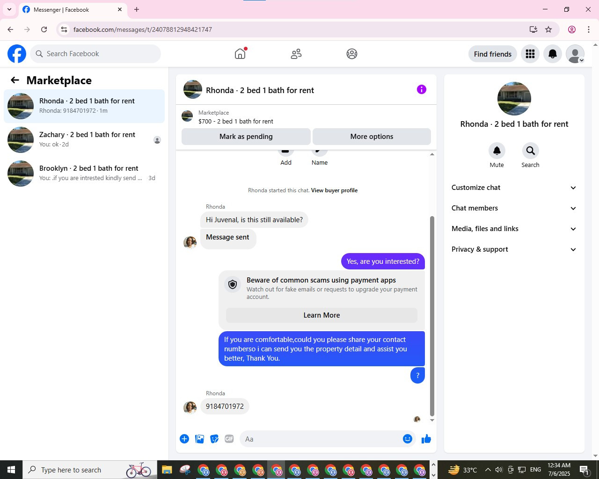This screenshot has height=479, width=599.
Task: Open the Groups icon in top navigation
Action: pyautogui.click(x=352, y=54)
